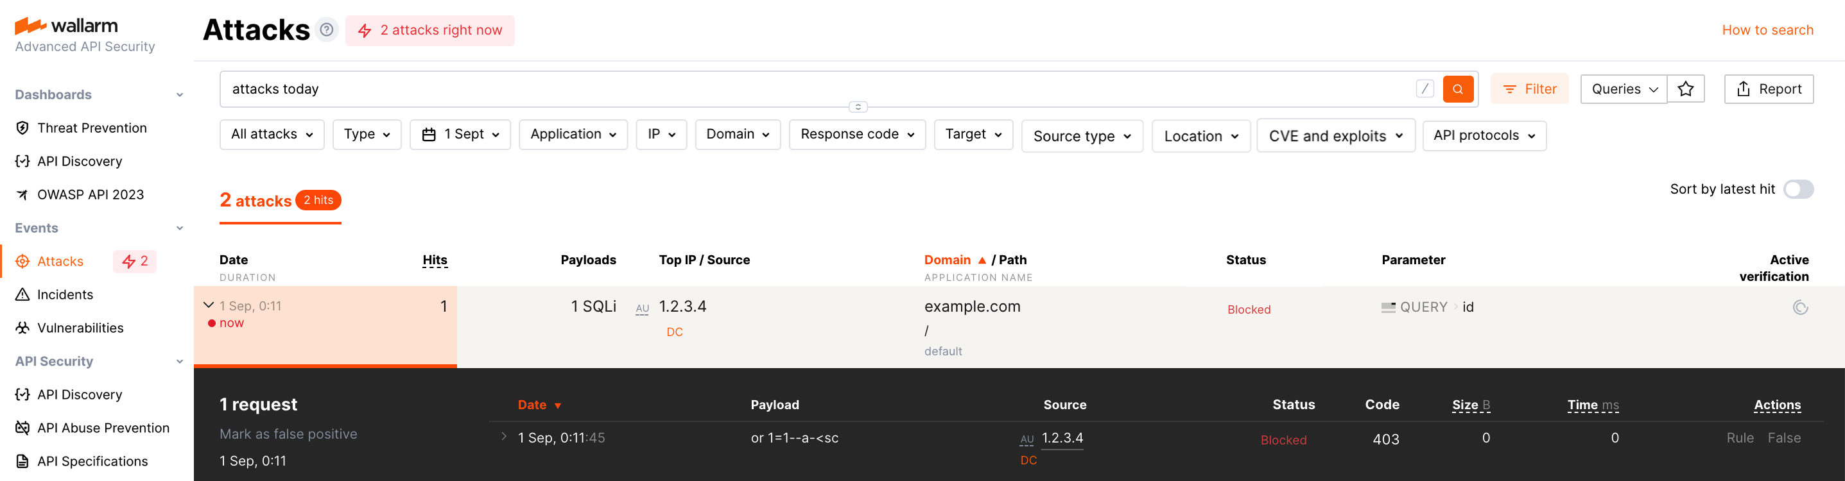Viewport: 1845px width, 481px height.
Task: Collapse the 1 Sep, 0:11 attack row
Action: 209,305
